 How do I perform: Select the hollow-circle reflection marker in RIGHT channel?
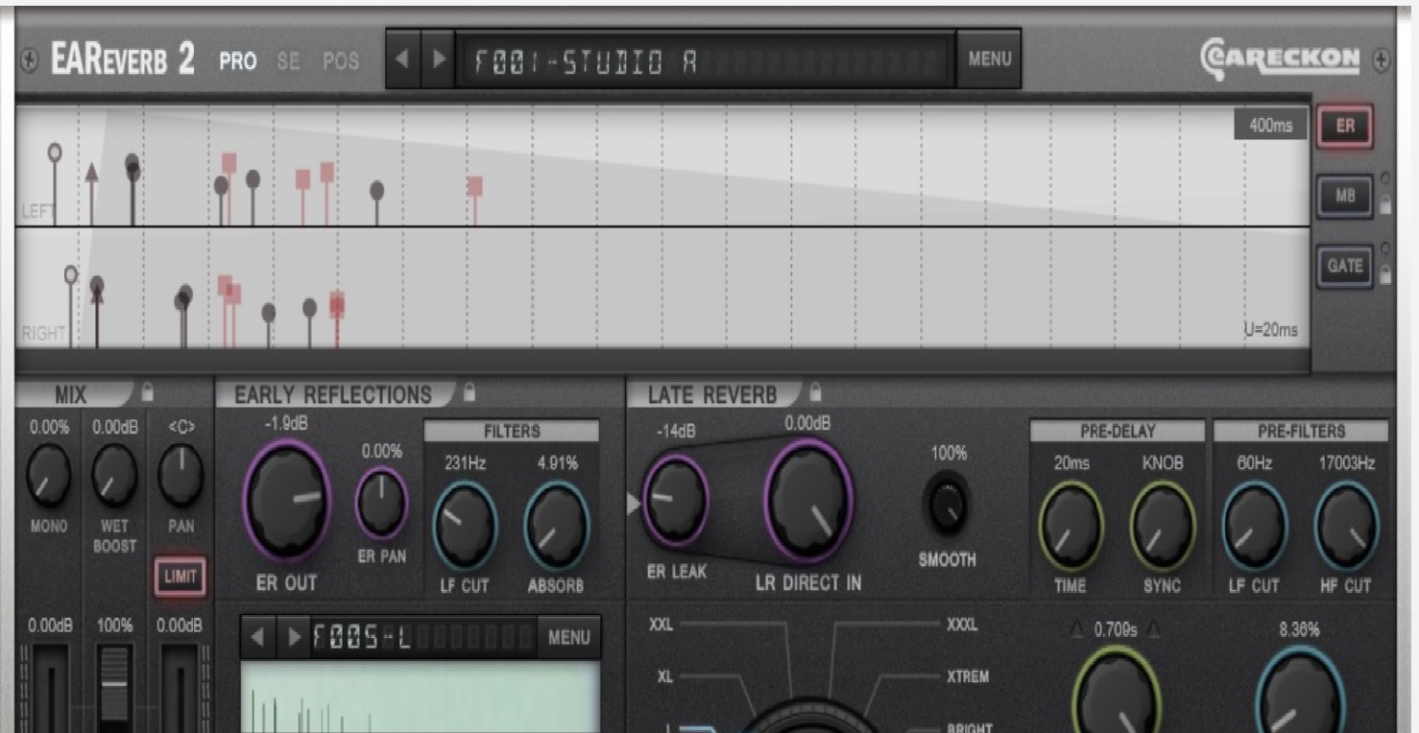point(70,274)
